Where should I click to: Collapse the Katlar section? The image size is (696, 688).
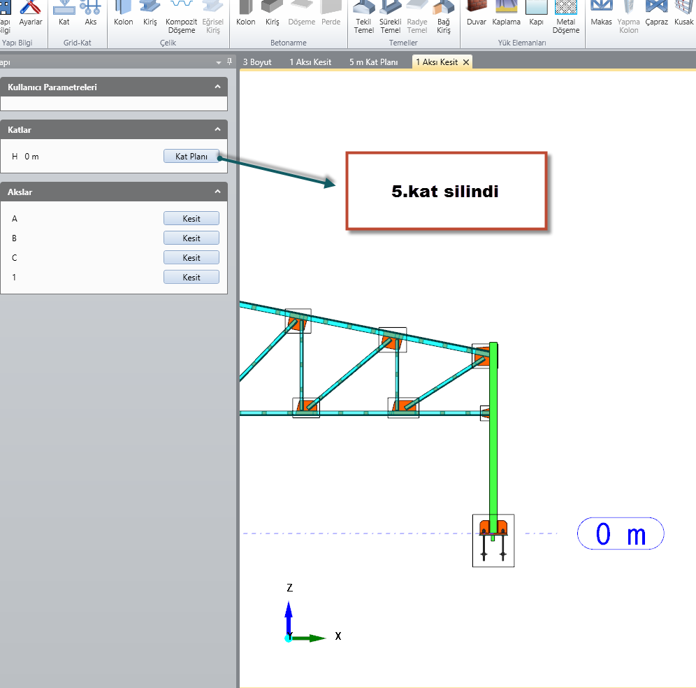[x=217, y=129]
